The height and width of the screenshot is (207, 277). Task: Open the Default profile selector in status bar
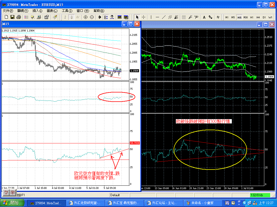click(x=119, y=195)
